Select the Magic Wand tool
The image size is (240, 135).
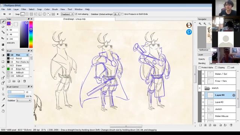pos(3,72)
